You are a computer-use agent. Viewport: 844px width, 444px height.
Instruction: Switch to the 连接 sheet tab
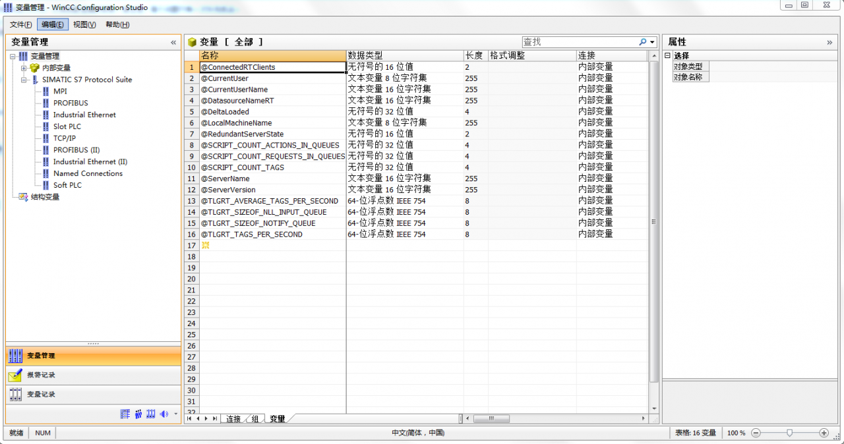(233, 419)
